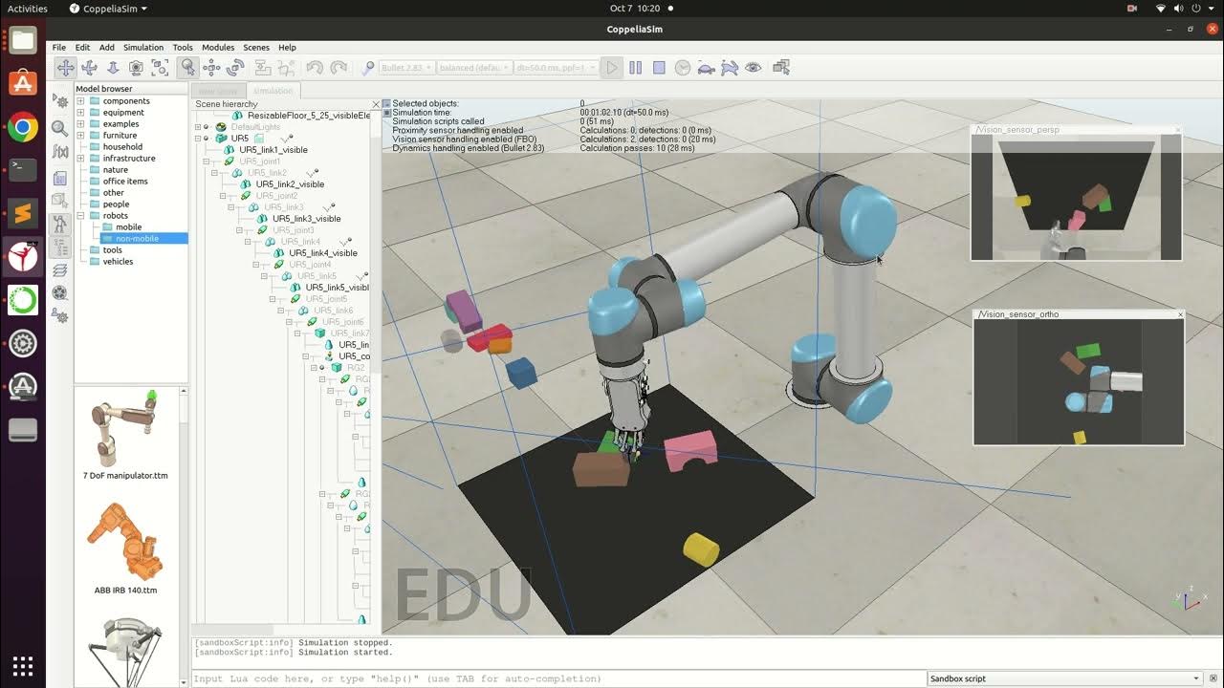Toggle shape edit mode icon
The width and height of the screenshot is (1224, 688).
point(59,201)
